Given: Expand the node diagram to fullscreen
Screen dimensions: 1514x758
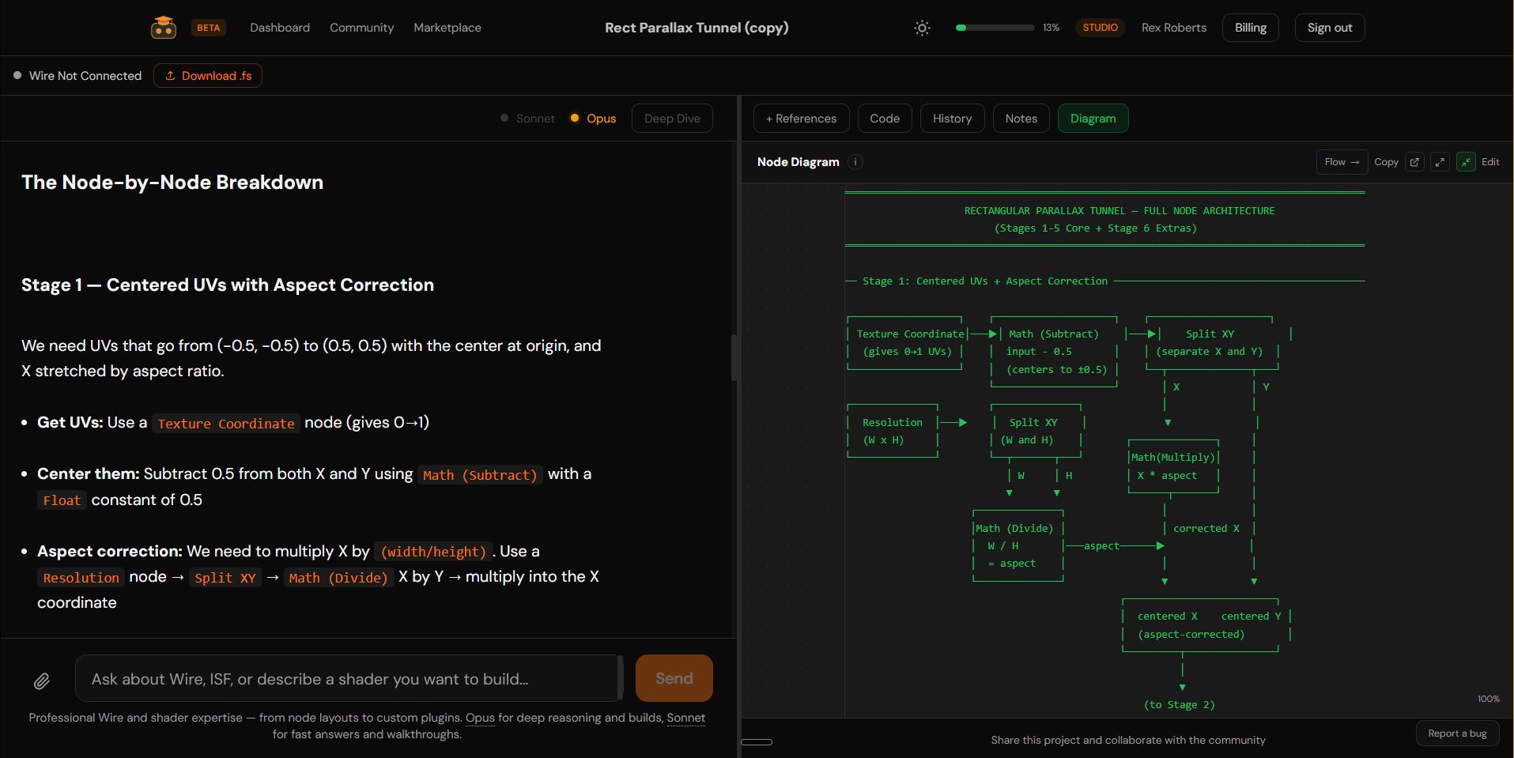Looking at the screenshot, I should click(x=1440, y=162).
